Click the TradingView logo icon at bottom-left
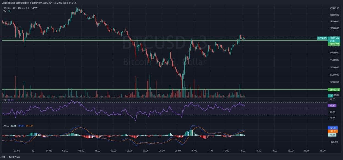 4,156
